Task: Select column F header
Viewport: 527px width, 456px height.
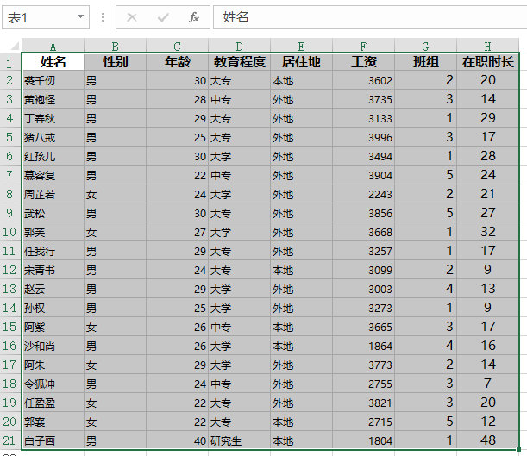Action: 363,46
